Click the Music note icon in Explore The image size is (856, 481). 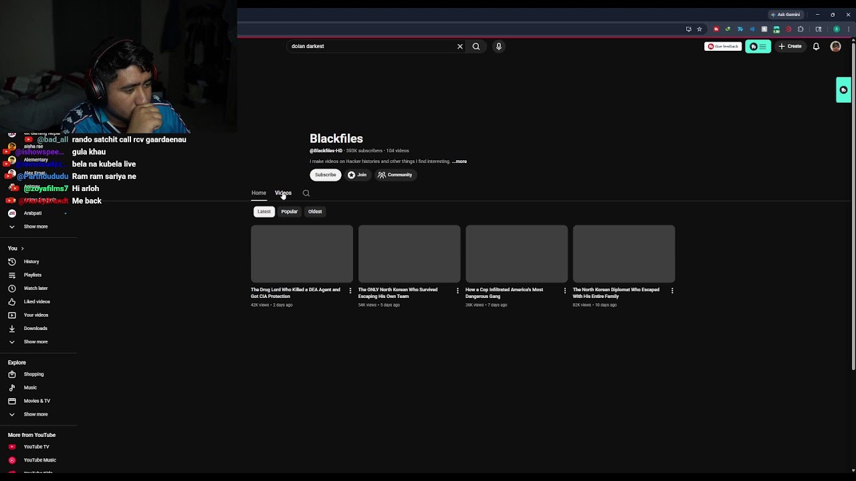coord(12,387)
